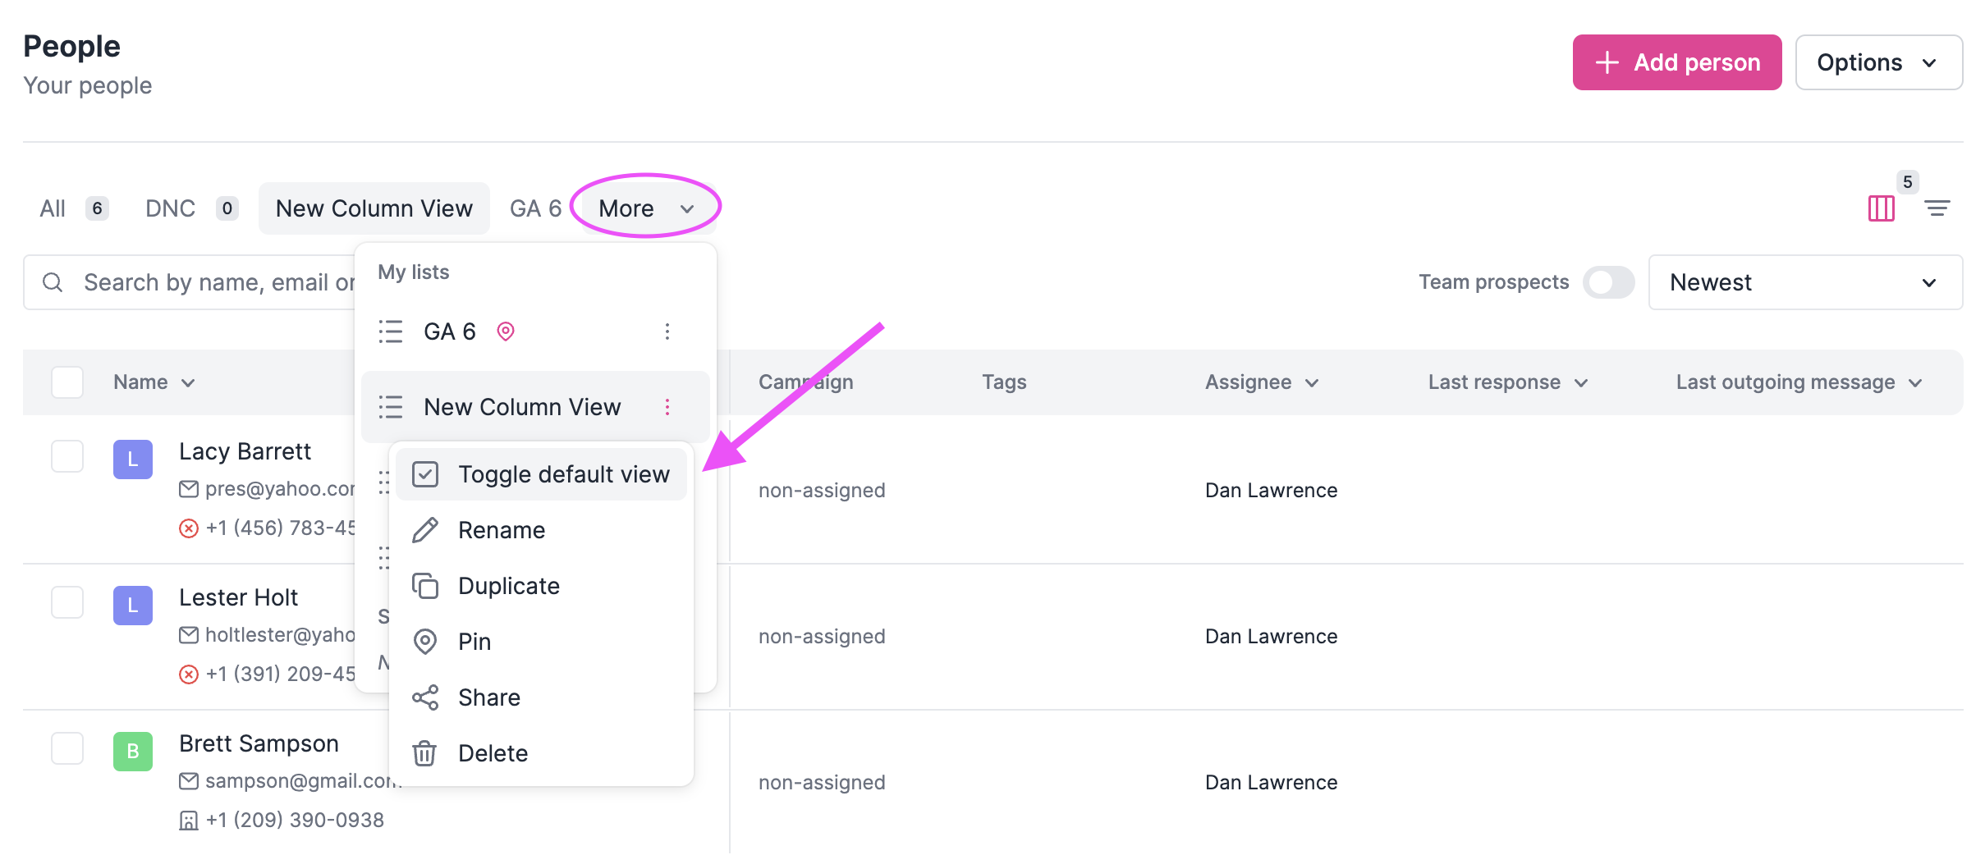Switch to the DNC filter
Viewport: 1985px width, 855px height.
coord(171,208)
